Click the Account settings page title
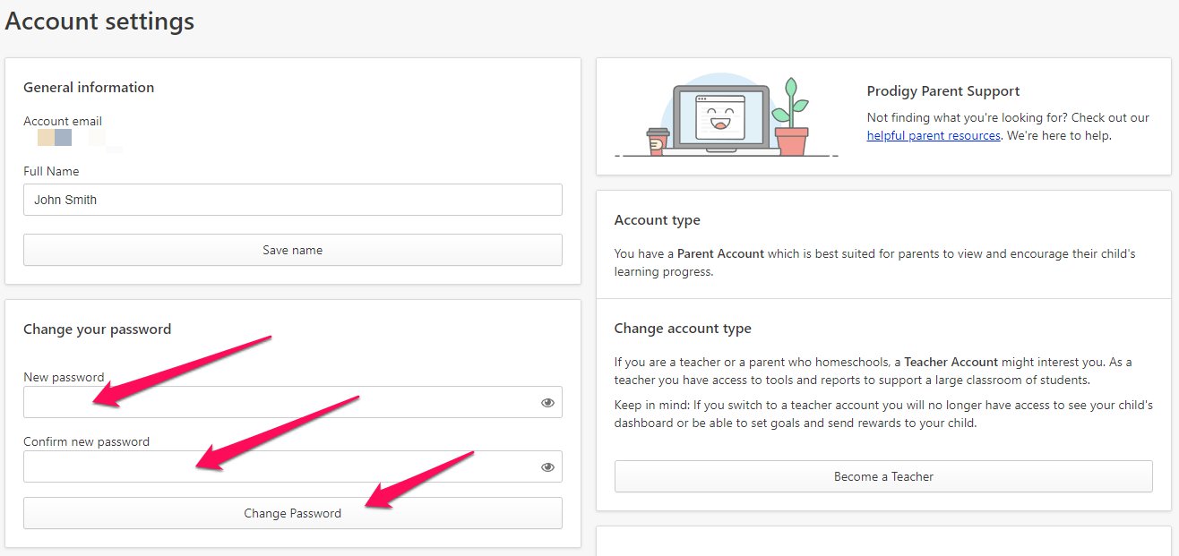Image resolution: width=1179 pixels, height=556 pixels. click(99, 21)
